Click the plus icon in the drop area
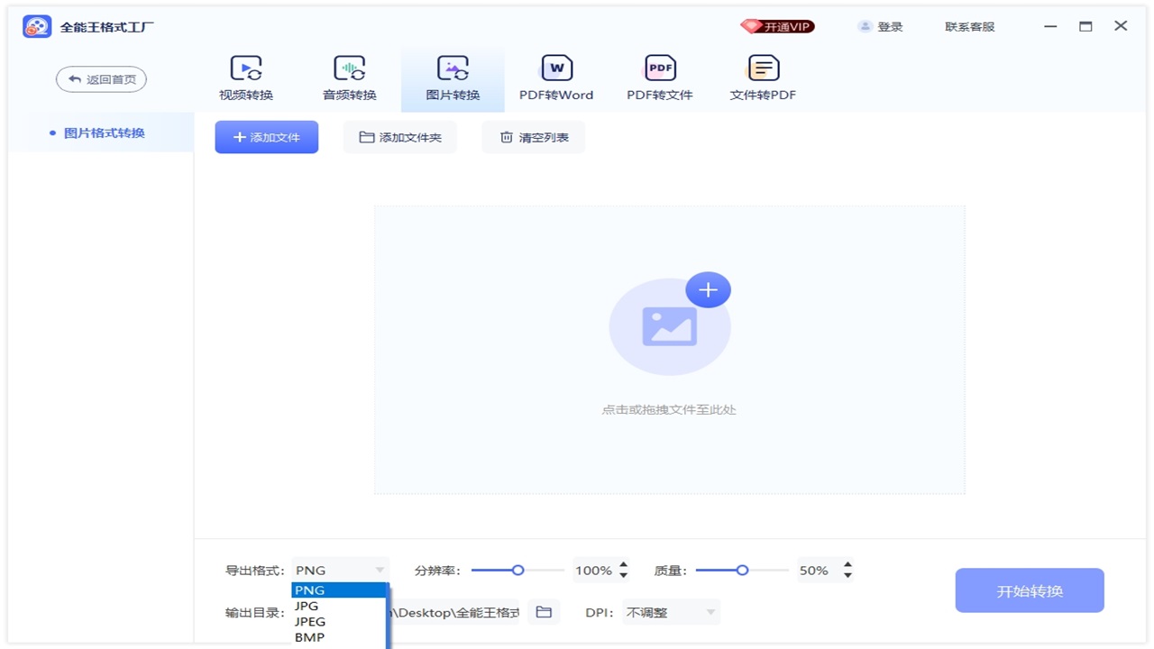The width and height of the screenshot is (1154, 649). tap(709, 289)
